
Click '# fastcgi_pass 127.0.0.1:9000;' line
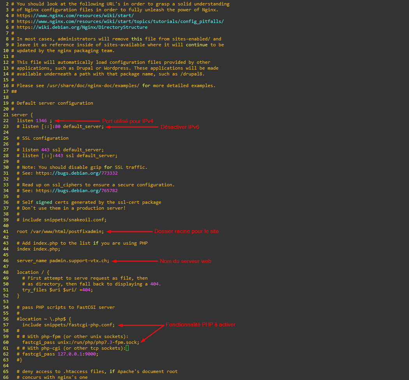point(58,354)
